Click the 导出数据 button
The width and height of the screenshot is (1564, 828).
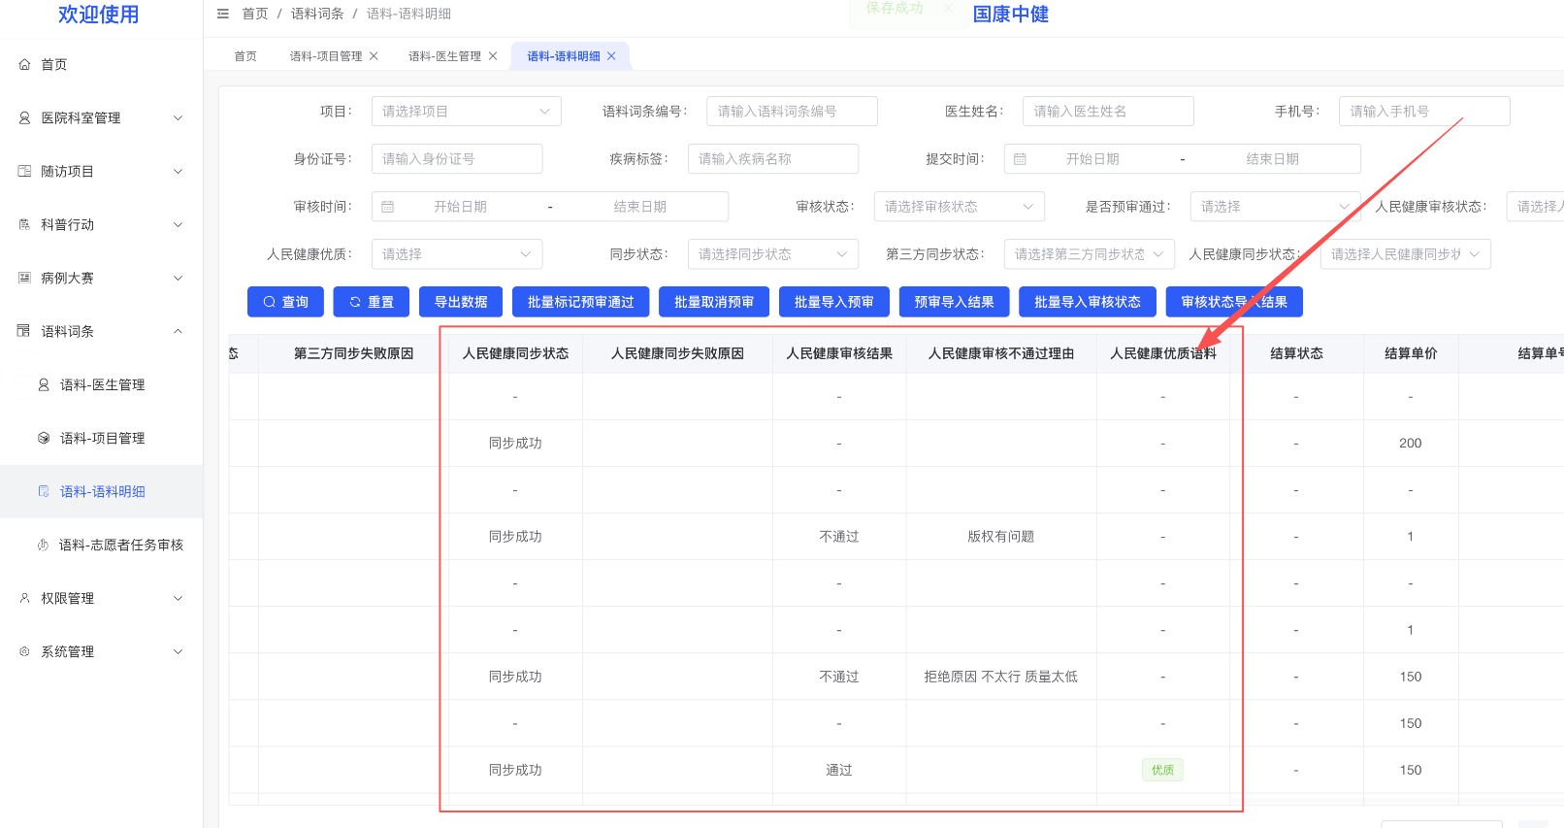pyautogui.click(x=461, y=302)
